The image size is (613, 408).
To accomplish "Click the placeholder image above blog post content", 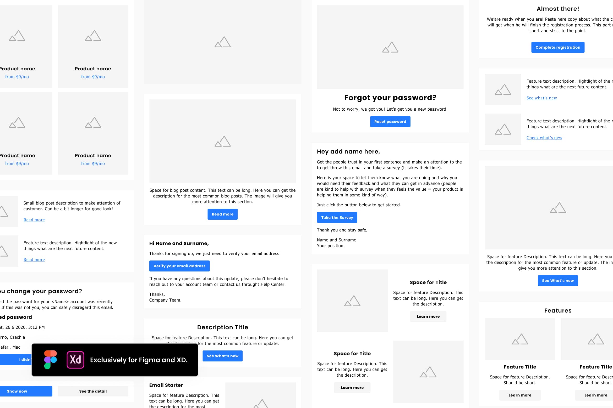I will click(222, 141).
